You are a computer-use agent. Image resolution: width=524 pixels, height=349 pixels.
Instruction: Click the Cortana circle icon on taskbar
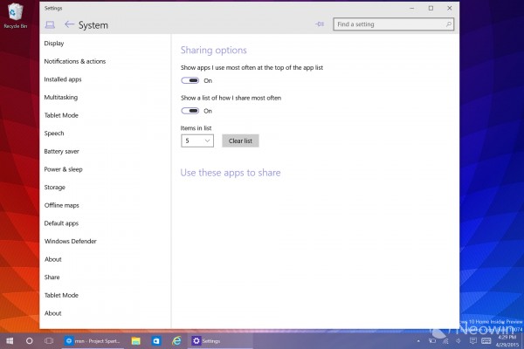29,340
